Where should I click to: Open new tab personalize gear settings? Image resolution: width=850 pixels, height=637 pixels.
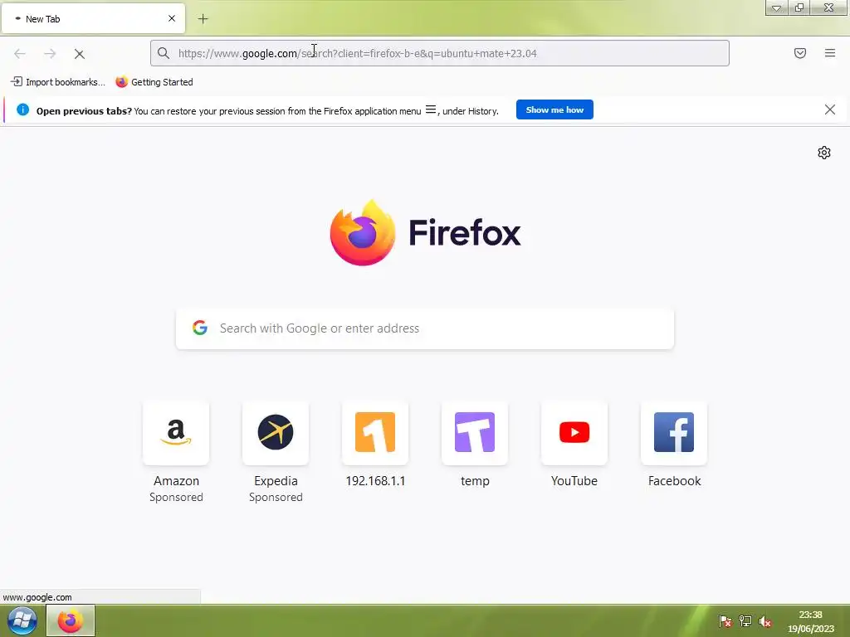(x=824, y=153)
